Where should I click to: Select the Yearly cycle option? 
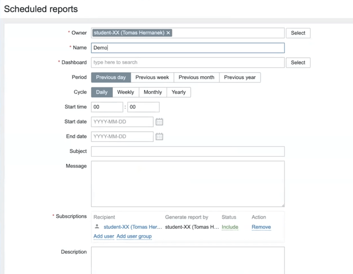pyautogui.click(x=179, y=92)
